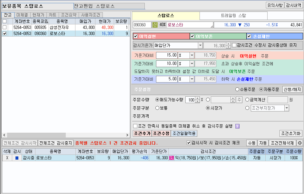Click the blue monitoring square in 로보스타 row
The image size is (304, 194).
[x=17, y=158]
